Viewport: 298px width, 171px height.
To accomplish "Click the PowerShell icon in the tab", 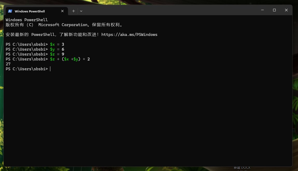I will [x=10, y=11].
